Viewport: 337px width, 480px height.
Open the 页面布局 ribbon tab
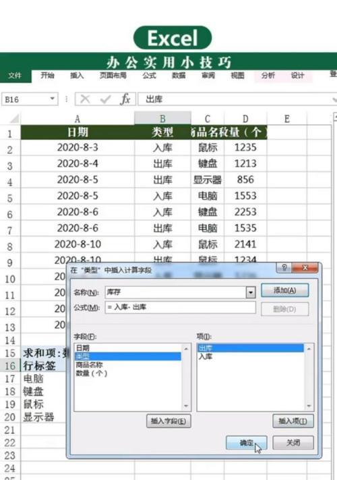113,76
